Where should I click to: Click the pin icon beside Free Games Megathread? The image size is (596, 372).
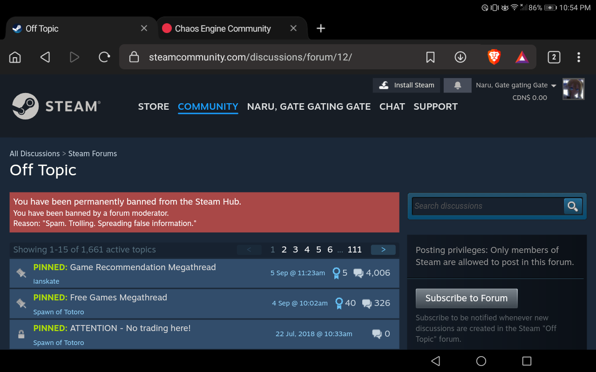click(21, 303)
